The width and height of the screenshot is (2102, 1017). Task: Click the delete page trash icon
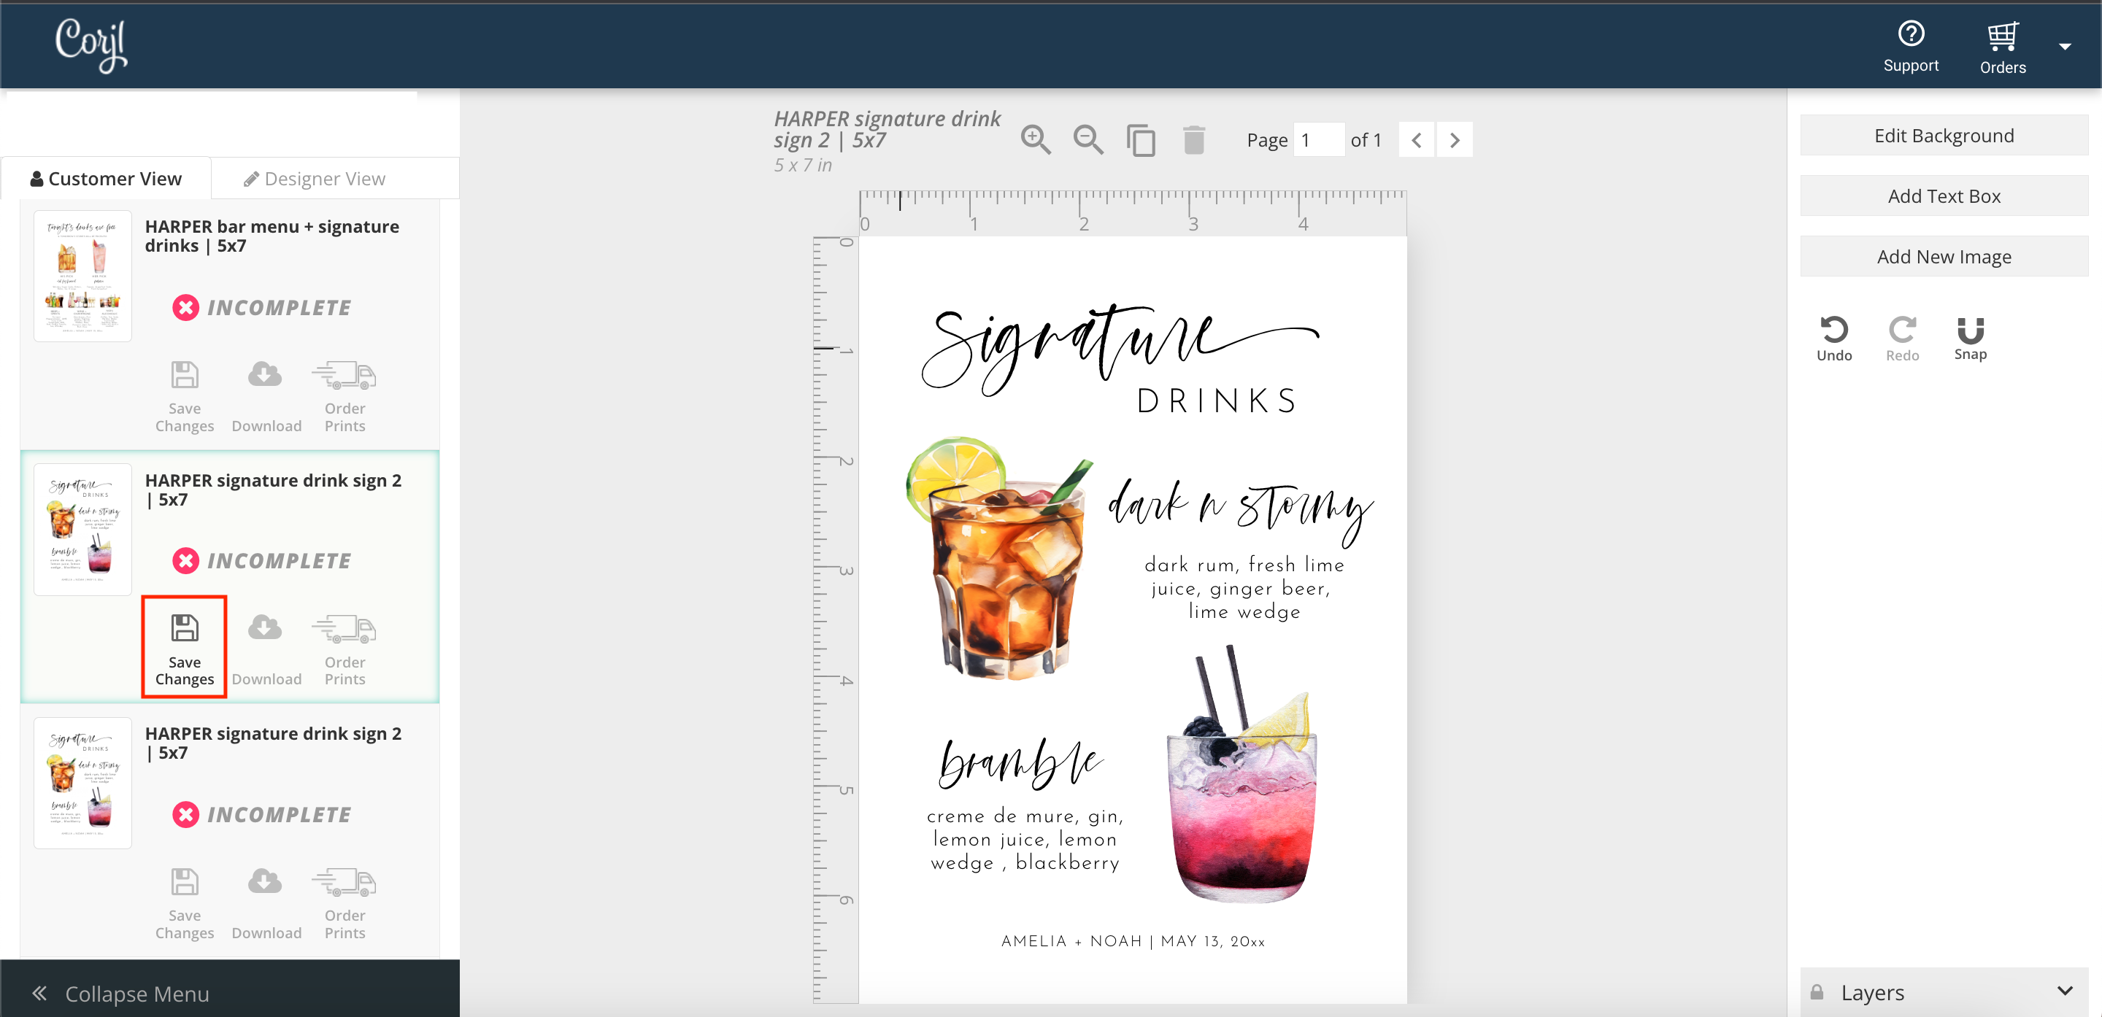tap(1194, 139)
